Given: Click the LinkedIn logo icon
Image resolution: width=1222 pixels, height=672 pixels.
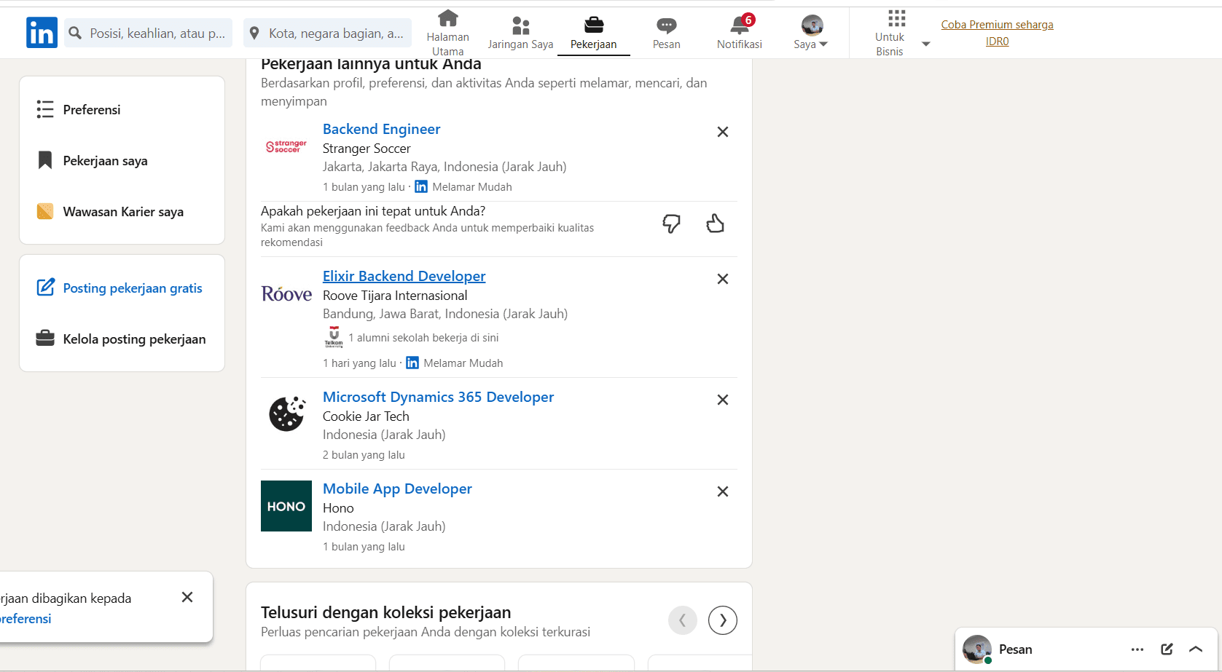Looking at the screenshot, I should (x=42, y=33).
